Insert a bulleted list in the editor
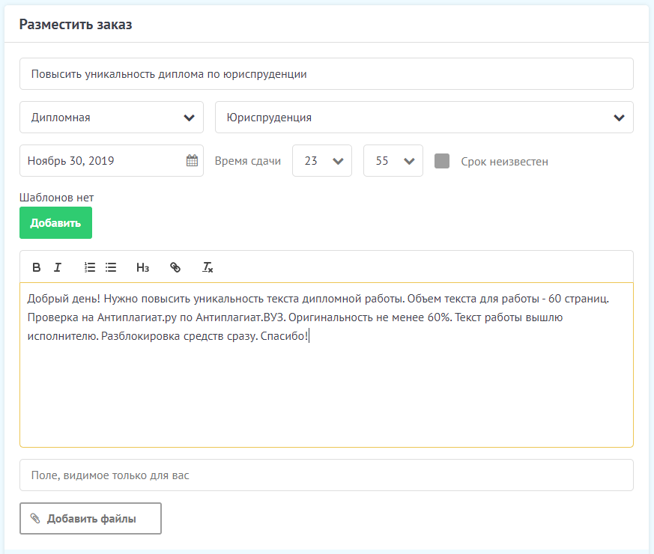Viewport: 654px width, 554px height. (x=111, y=267)
